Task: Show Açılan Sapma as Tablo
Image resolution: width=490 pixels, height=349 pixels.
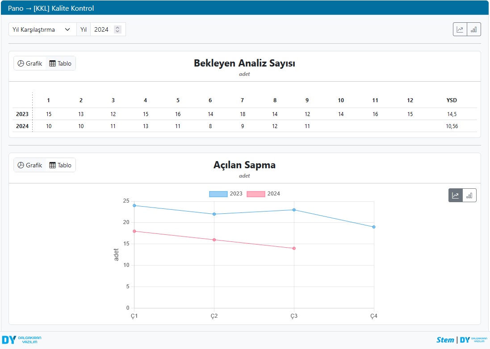Action: (60, 165)
